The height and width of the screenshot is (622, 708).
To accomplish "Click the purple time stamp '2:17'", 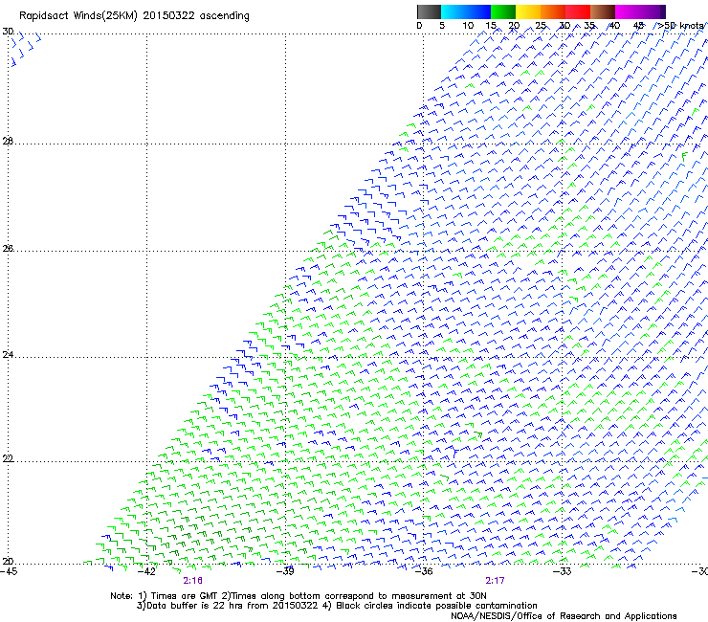I will point(495,581).
